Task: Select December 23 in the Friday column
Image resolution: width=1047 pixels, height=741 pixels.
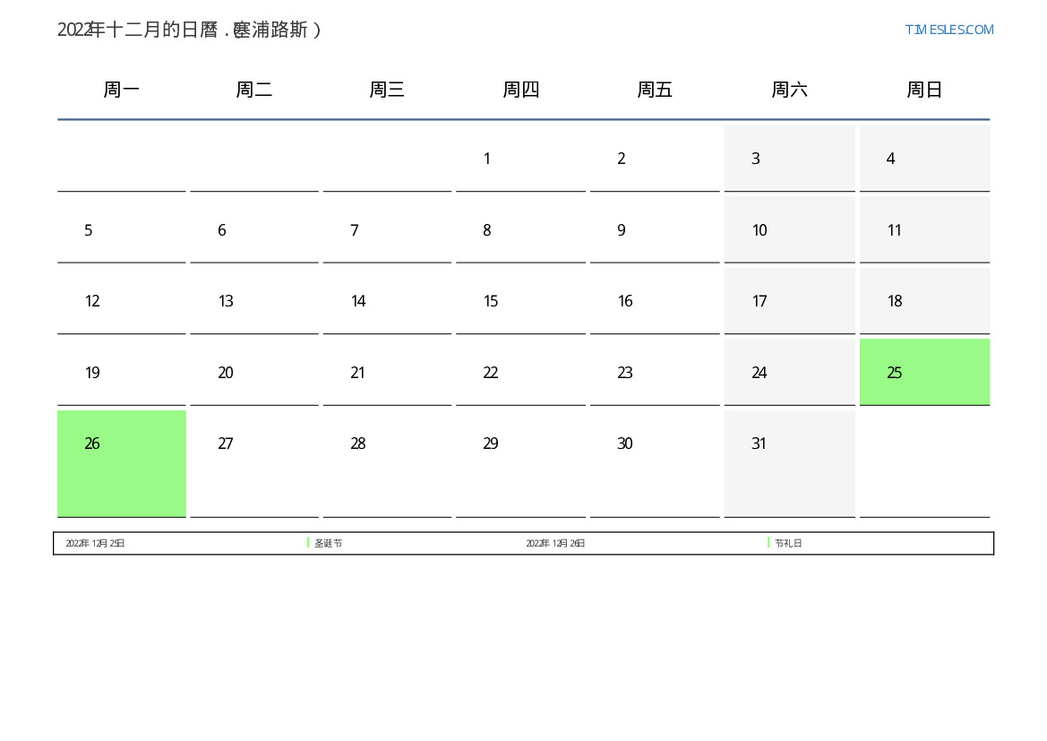Action: pyautogui.click(x=655, y=373)
